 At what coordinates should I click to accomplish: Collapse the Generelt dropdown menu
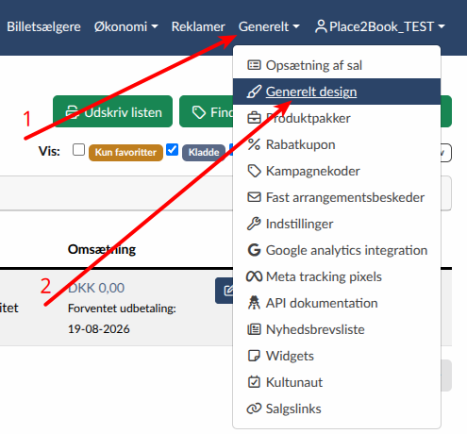click(269, 26)
